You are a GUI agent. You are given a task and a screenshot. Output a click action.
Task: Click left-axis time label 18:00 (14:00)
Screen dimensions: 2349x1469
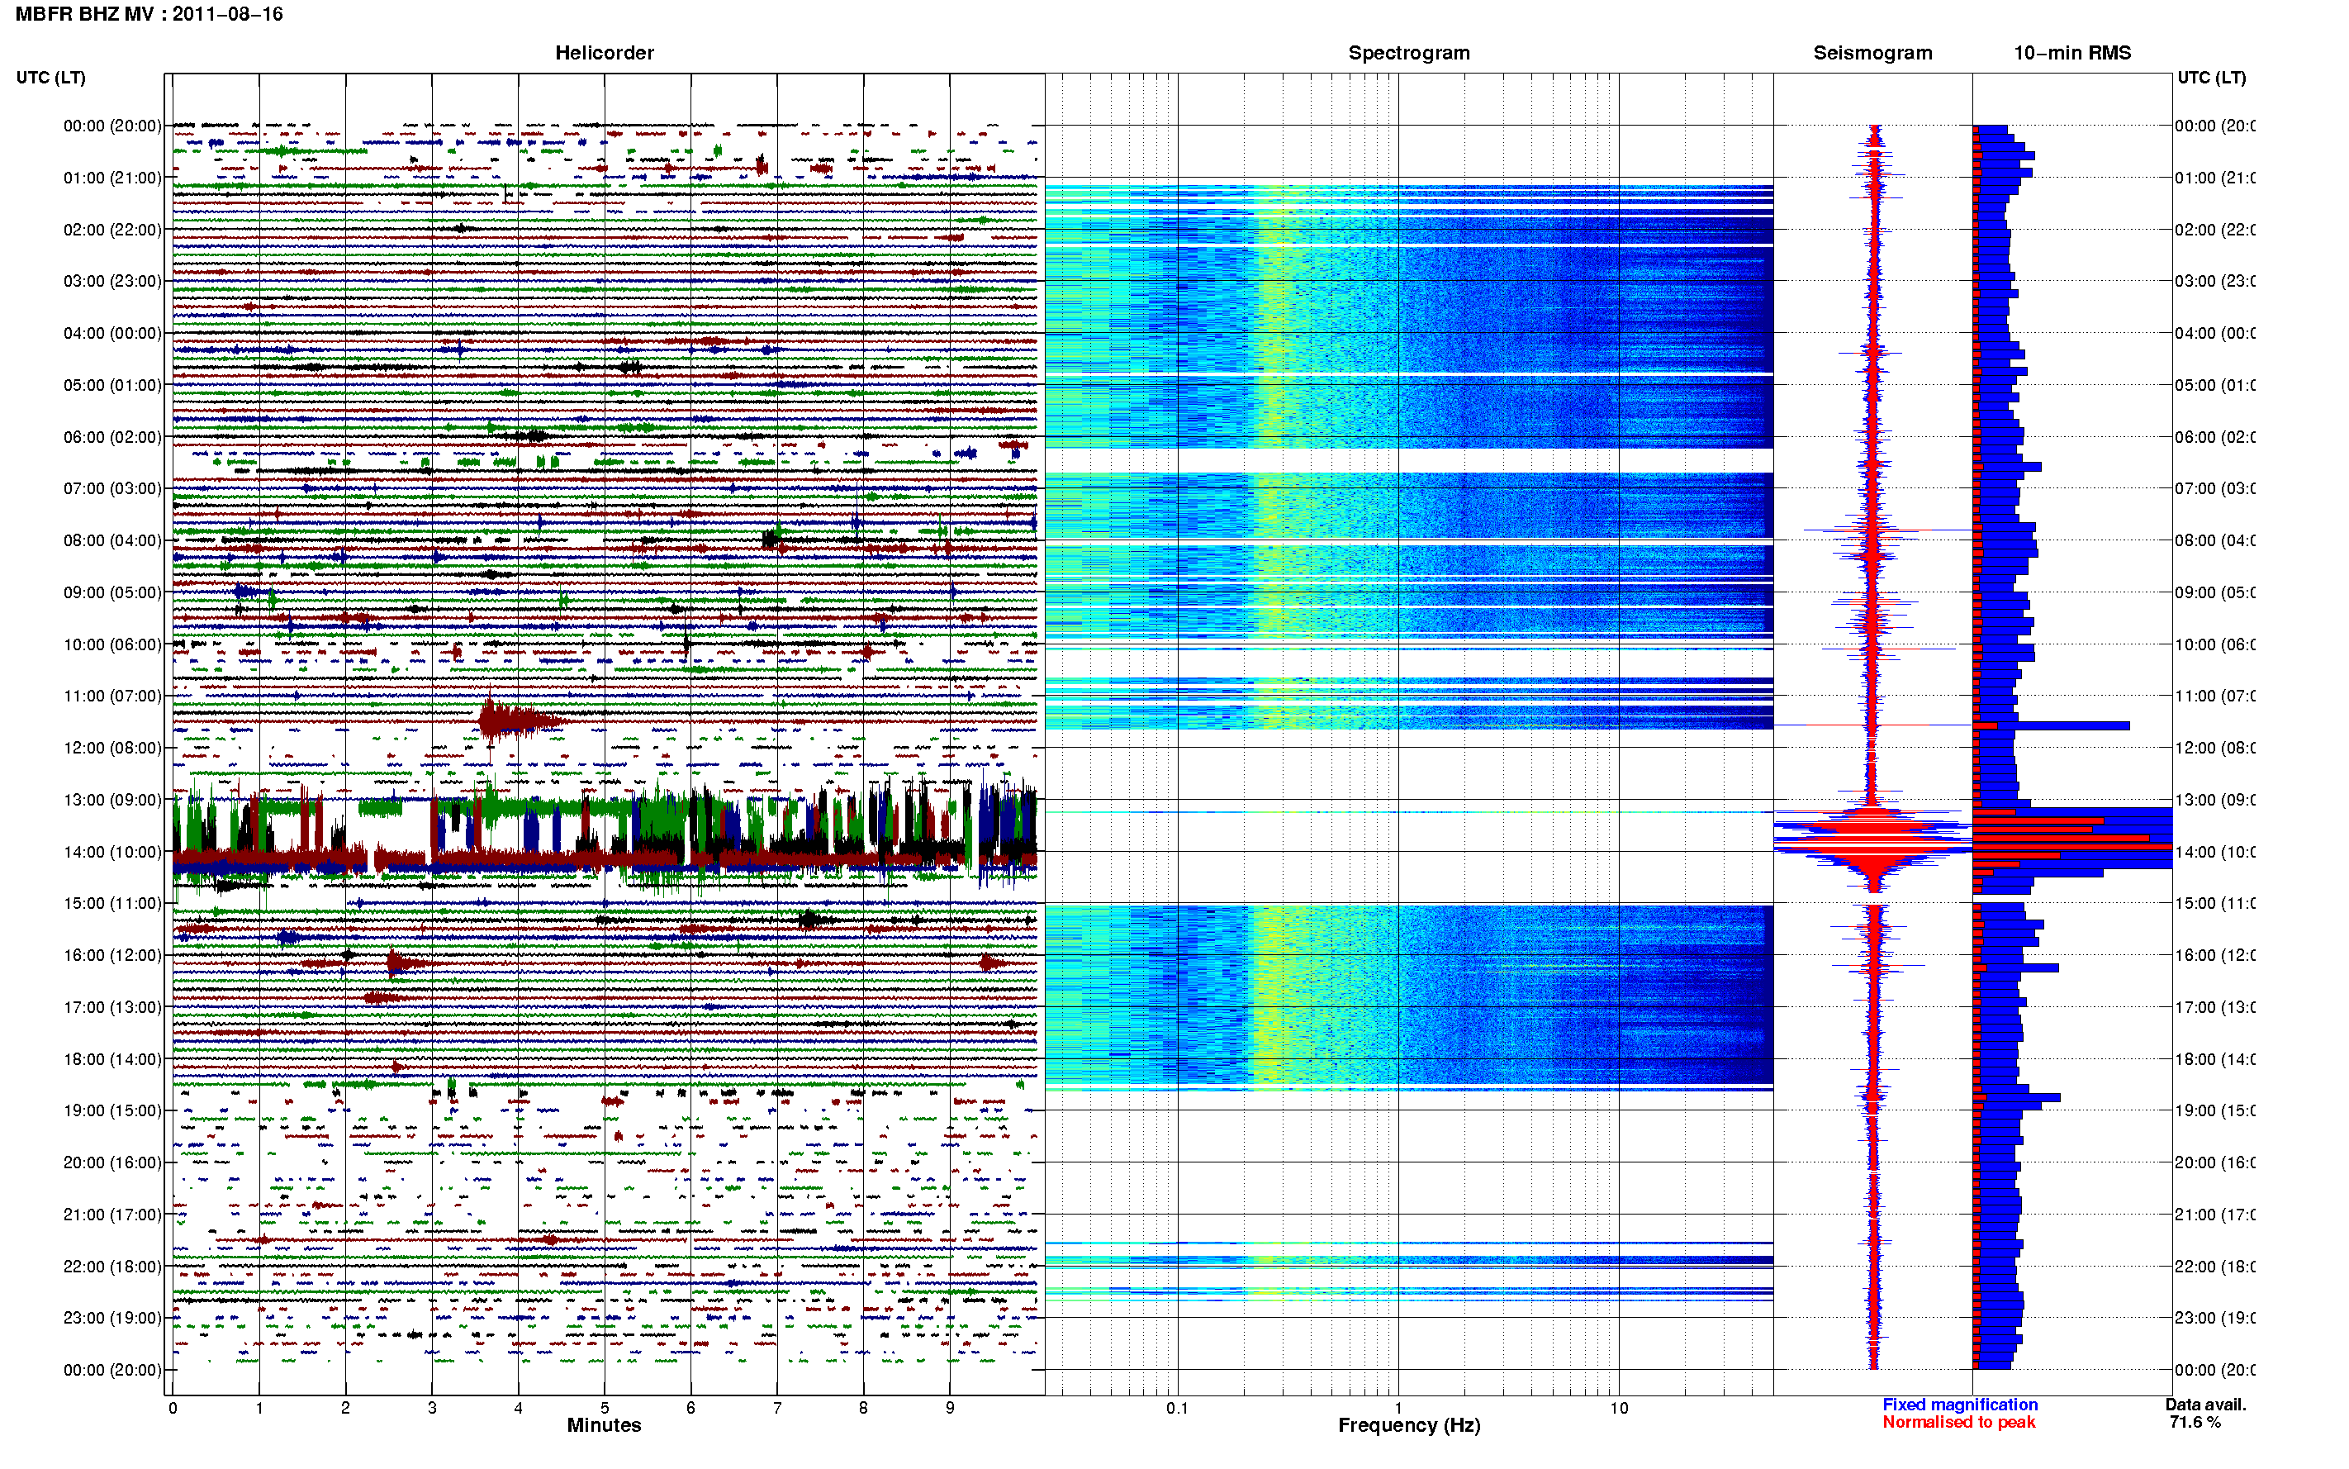tap(112, 1059)
